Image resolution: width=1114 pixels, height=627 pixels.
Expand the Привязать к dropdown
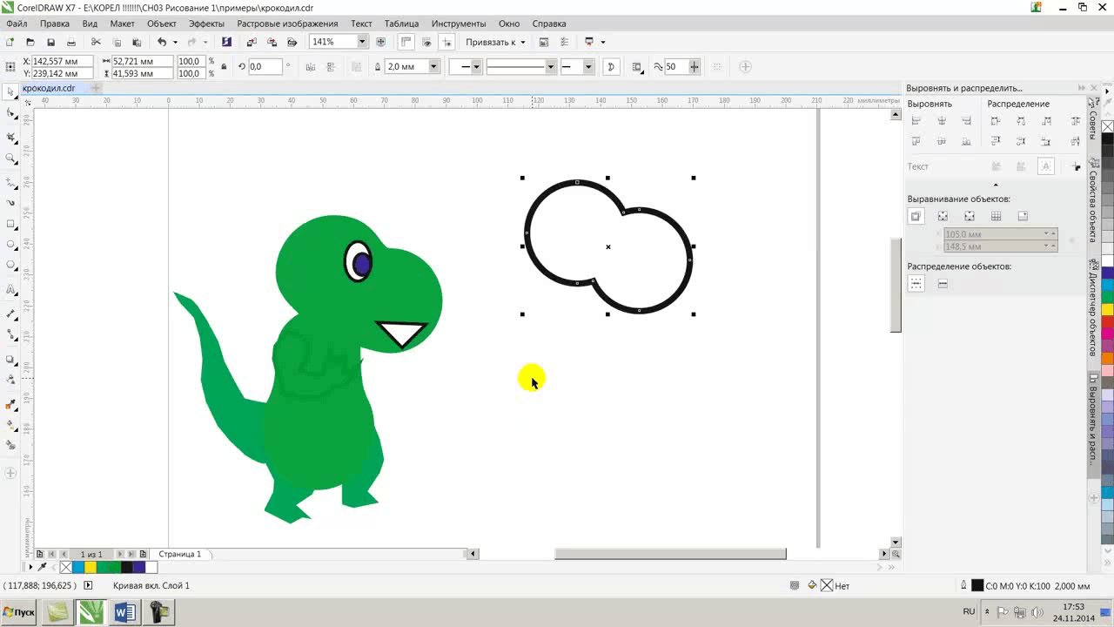[495, 42]
